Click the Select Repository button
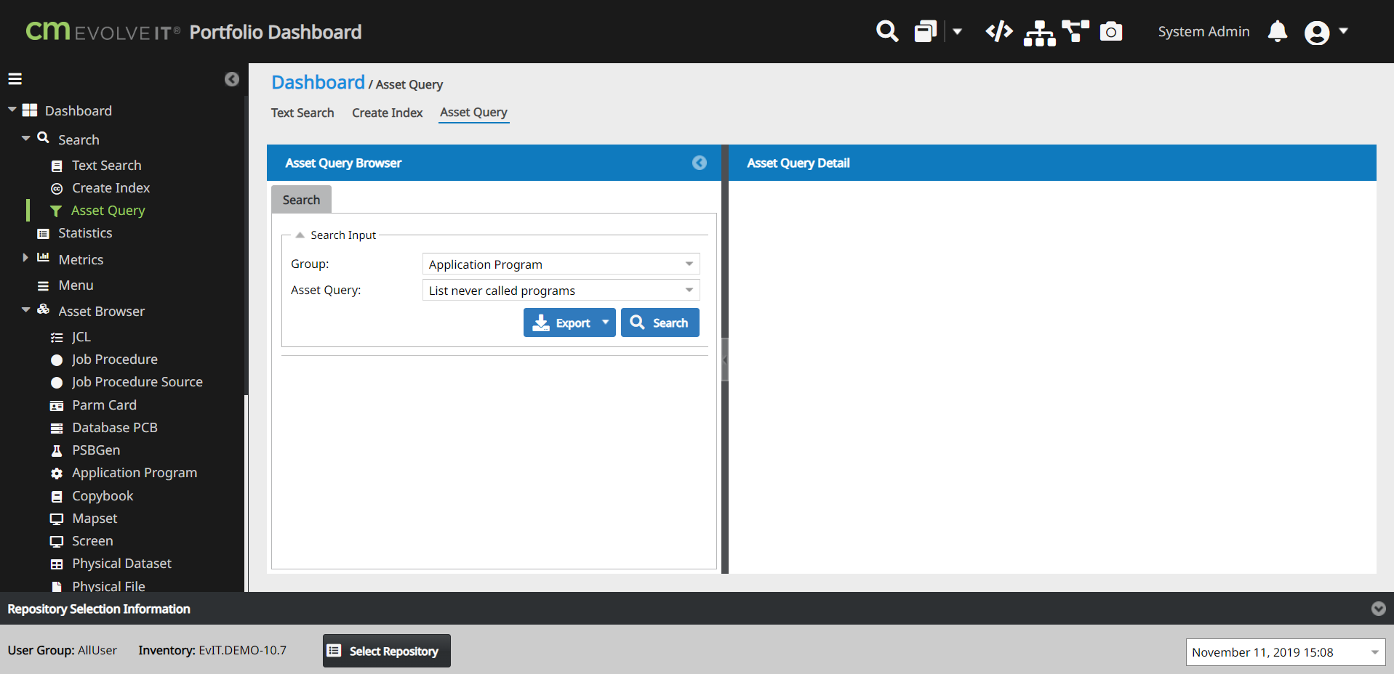Image resolution: width=1394 pixels, height=674 pixels. point(386,651)
